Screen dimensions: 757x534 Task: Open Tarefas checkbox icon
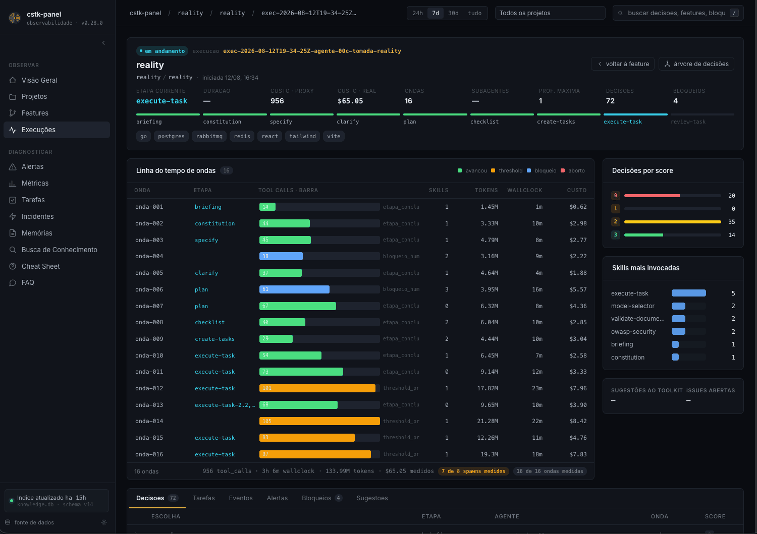pyautogui.click(x=13, y=200)
